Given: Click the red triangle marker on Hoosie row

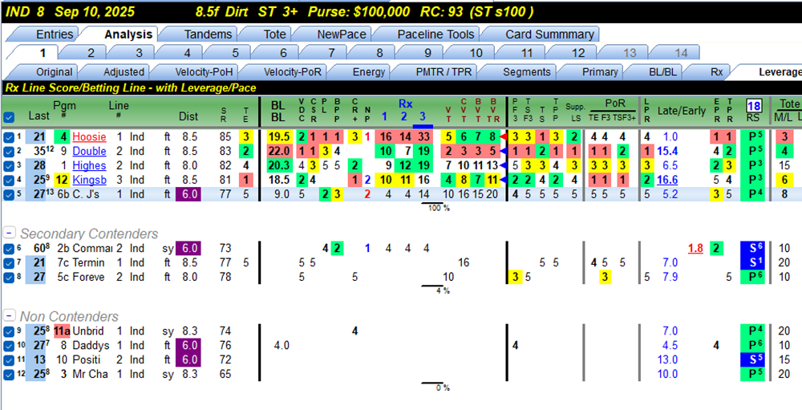Looking at the screenshot, I should click(x=503, y=137).
